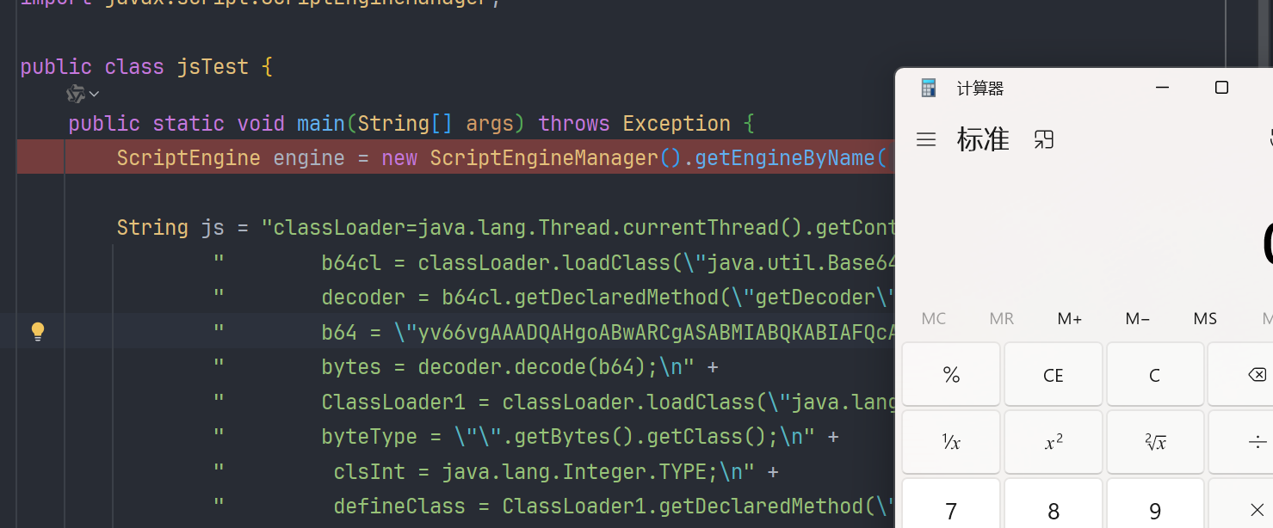Click the disabled MC memory clear button

pos(934,319)
